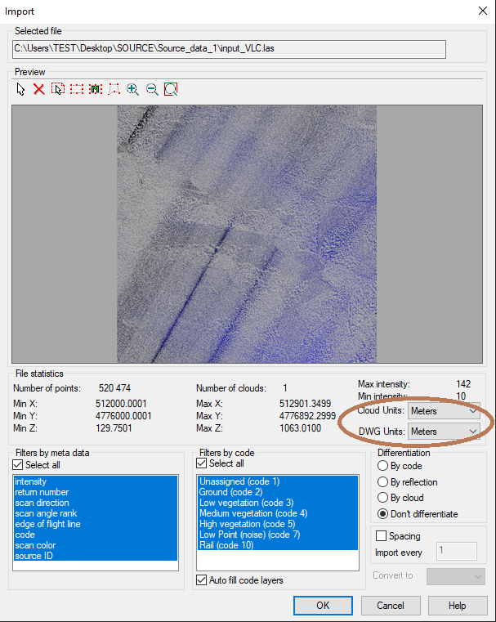
Task: Uncheck Select all under Filters by meta data
Action: coord(18,465)
